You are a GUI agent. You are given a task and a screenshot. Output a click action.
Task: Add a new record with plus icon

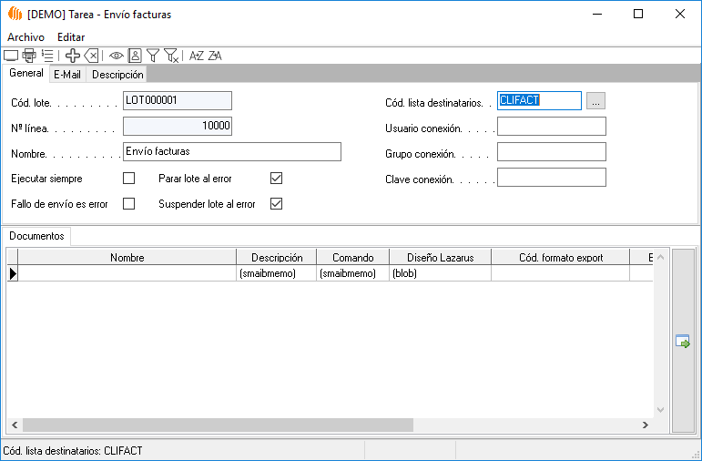[x=73, y=56]
